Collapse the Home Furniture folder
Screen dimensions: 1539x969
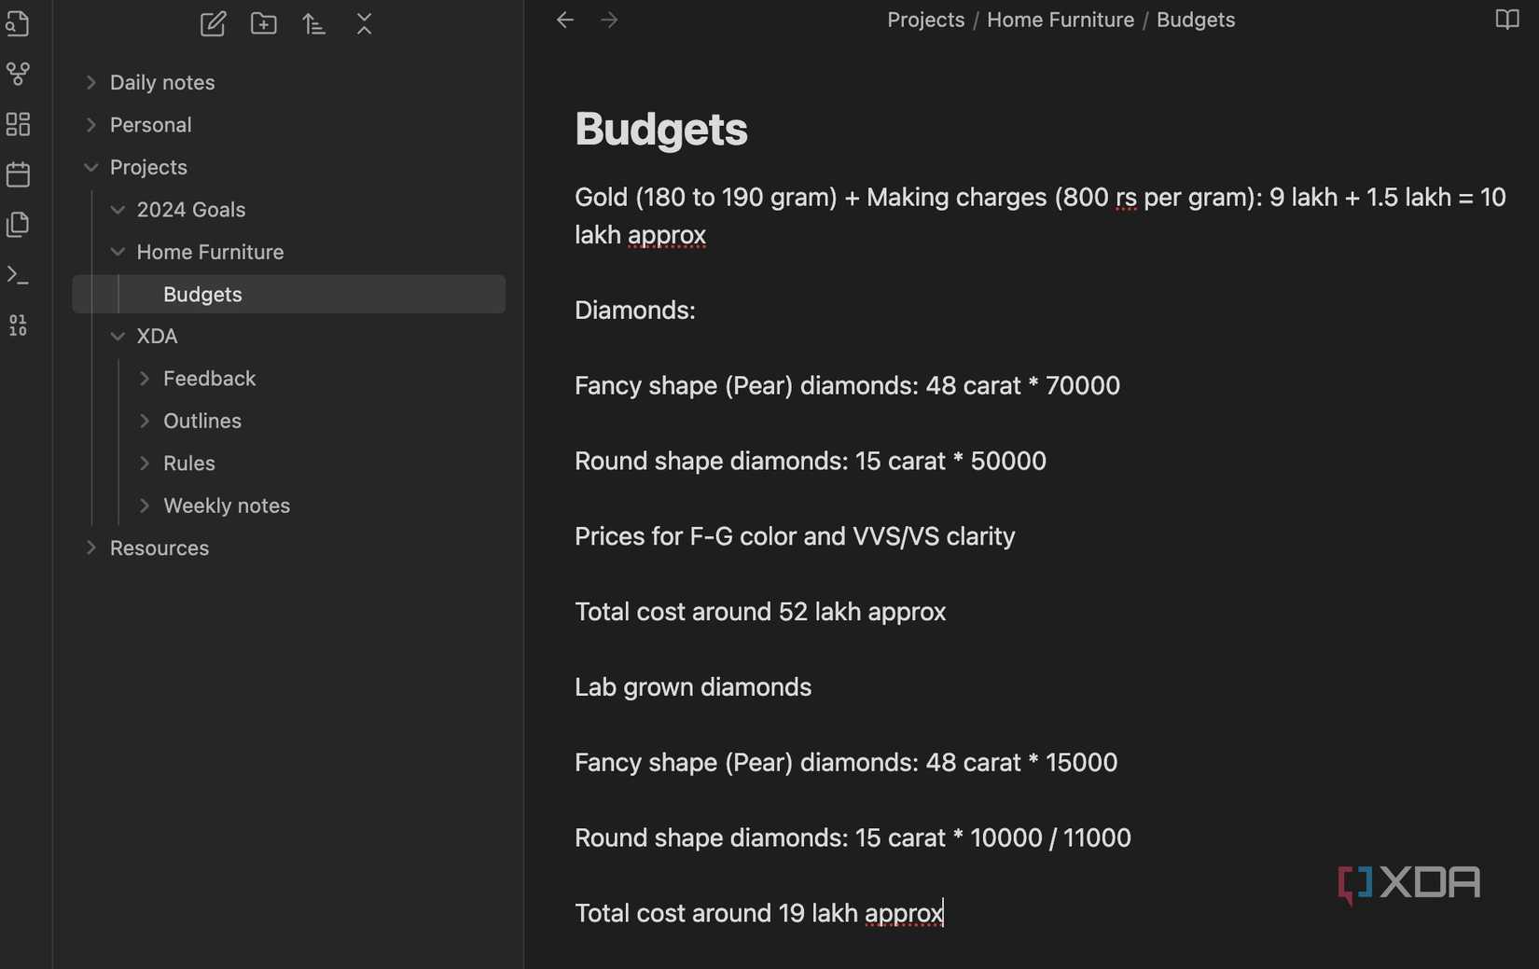[x=118, y=252]
